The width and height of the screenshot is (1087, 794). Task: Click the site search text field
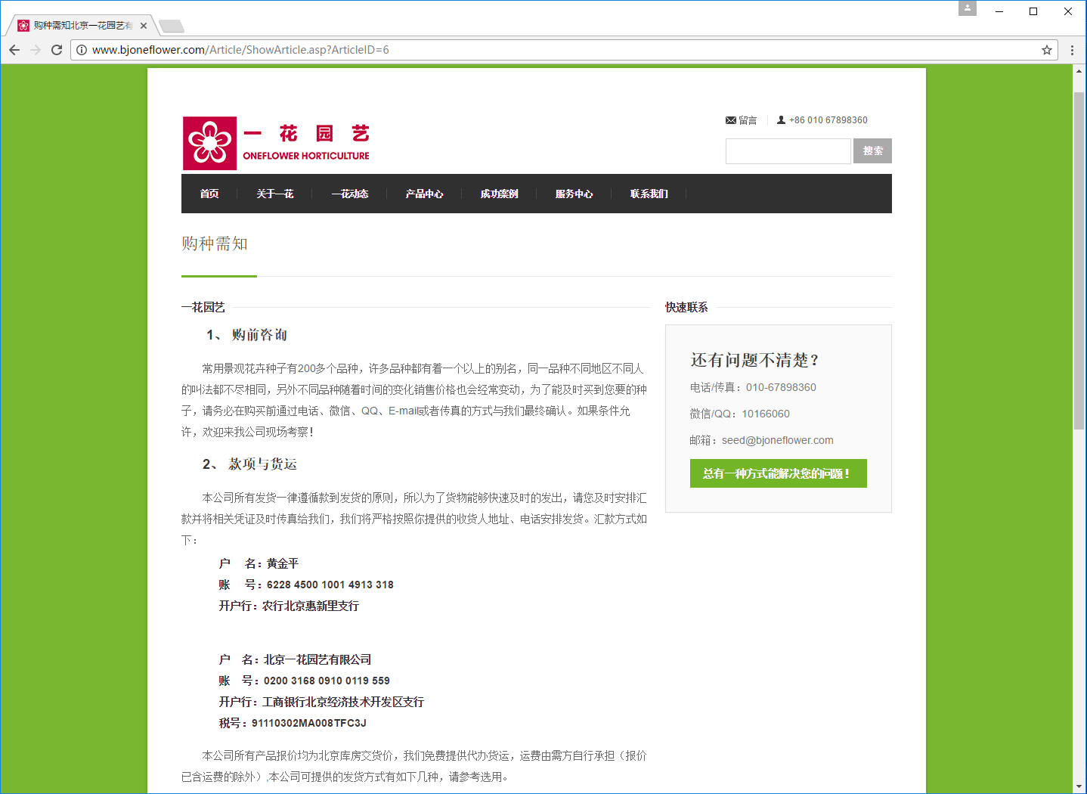click(788, 151)
